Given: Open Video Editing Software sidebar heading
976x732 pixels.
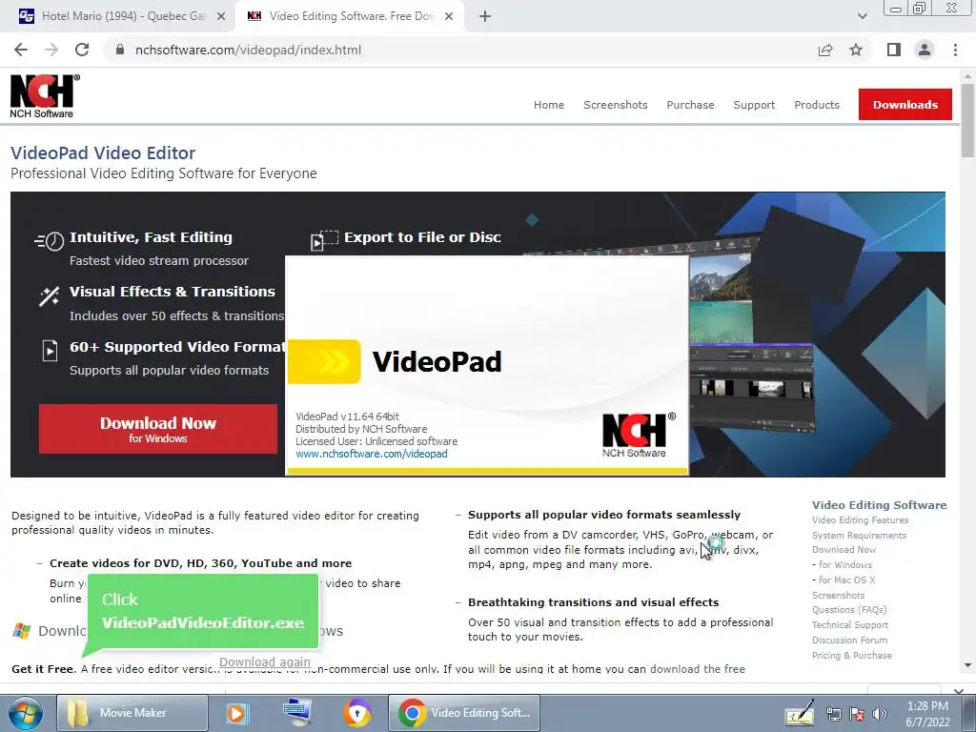Looking at the screenshot, I should (x=879, y=505).
